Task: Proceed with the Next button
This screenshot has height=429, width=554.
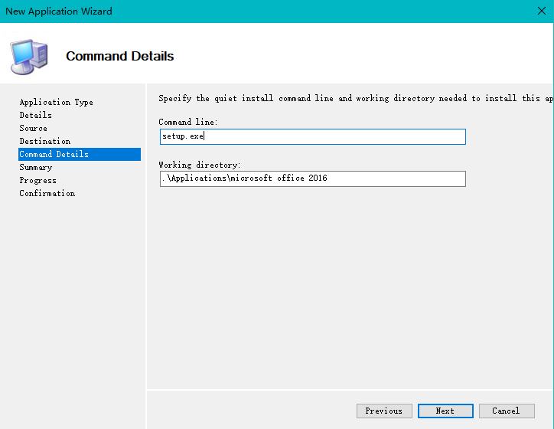Action: 445,411
